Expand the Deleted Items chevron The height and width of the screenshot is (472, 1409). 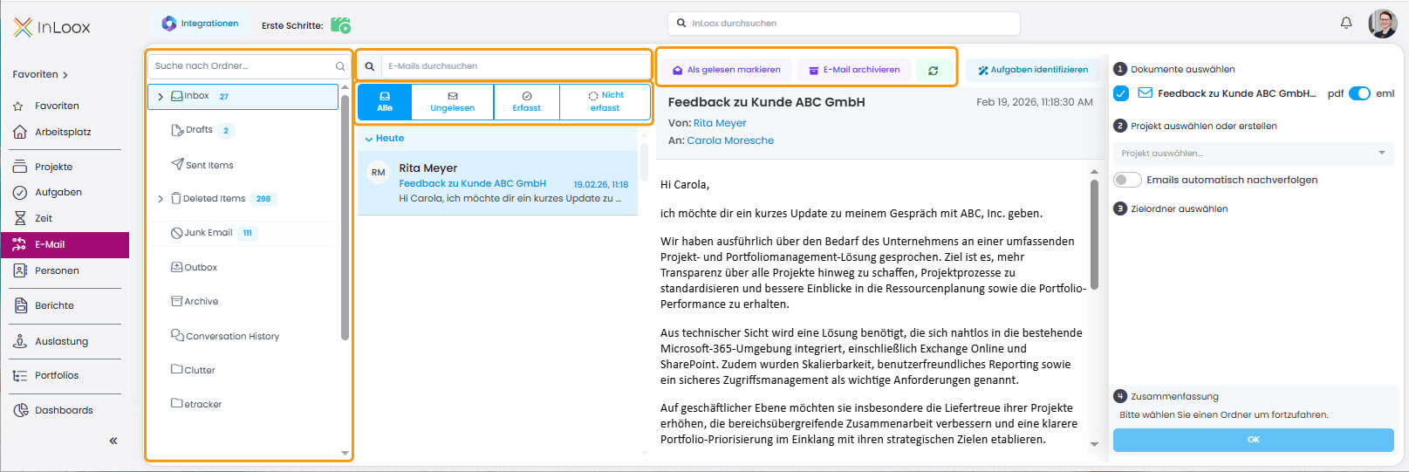pos(161,199)
